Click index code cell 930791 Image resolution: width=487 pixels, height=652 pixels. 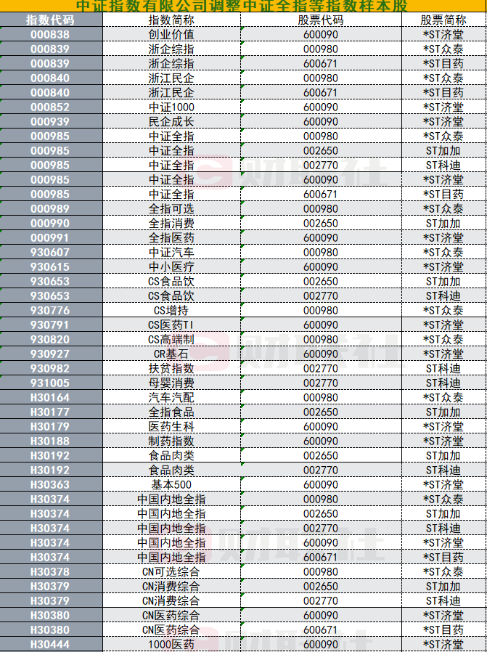coord(51,325)
